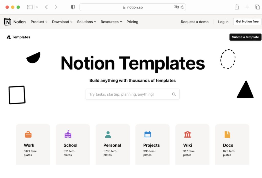Viewport: 262px width, 178px height.
Task: Reload the page with refresh icon
Action: (x=182, y=7)
